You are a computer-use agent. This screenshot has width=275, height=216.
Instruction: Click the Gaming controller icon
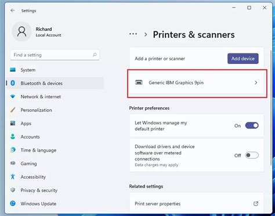[13, 163]
